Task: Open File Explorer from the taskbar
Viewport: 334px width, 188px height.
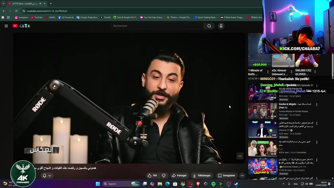Action: coord(160,184)
